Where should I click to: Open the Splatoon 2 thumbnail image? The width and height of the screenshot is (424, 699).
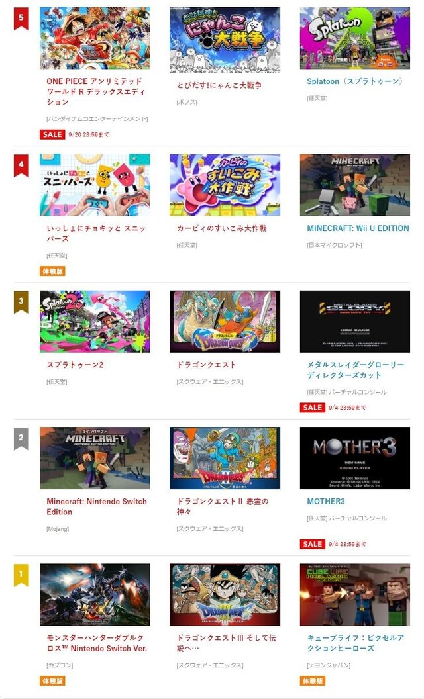[95, 322]
